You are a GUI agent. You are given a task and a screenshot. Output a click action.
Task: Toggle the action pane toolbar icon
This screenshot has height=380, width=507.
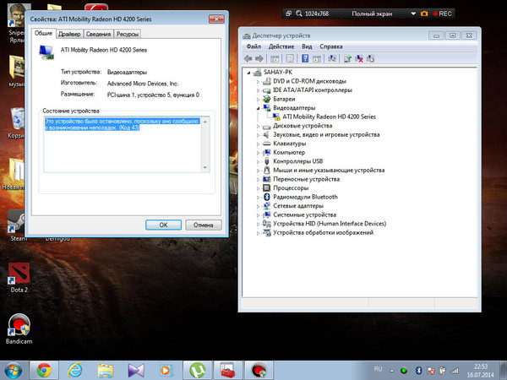[x=317, y=58]
